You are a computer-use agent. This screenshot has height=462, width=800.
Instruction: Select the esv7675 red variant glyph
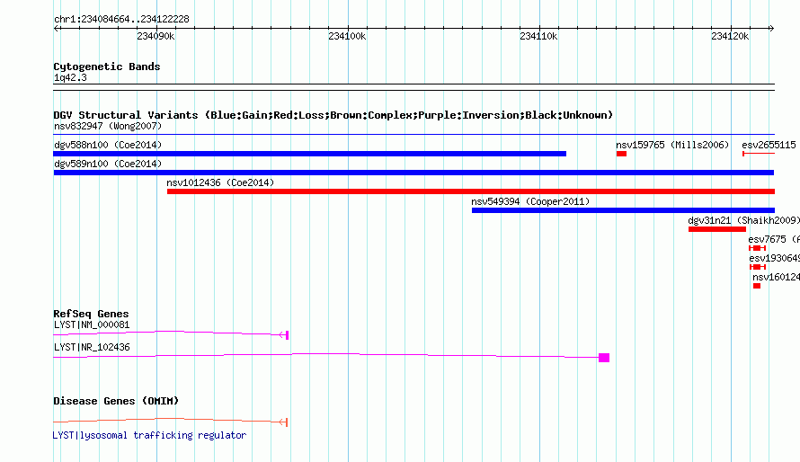click(757, 248)
